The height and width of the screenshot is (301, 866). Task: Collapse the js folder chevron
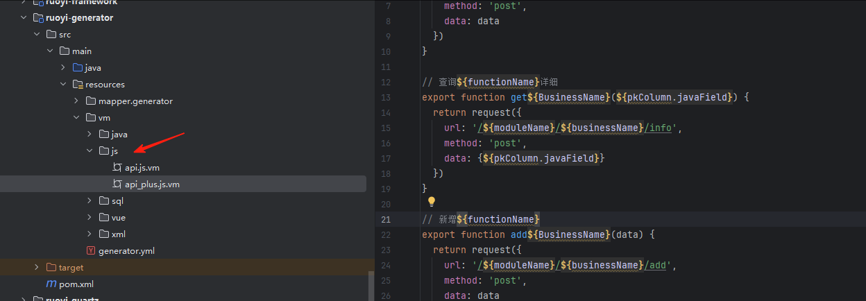point(90,151)
